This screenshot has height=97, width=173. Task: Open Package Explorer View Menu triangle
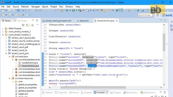38,25
